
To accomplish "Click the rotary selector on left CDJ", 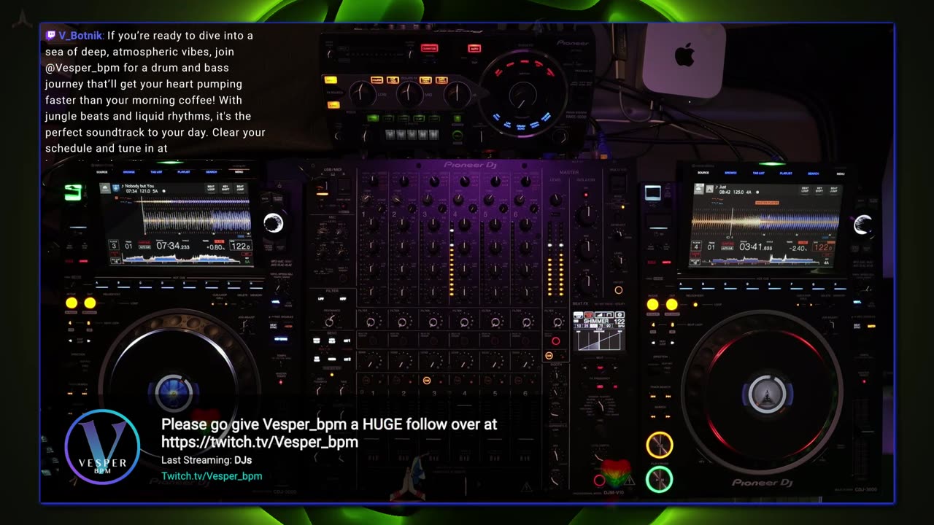I will coord(274,223).
